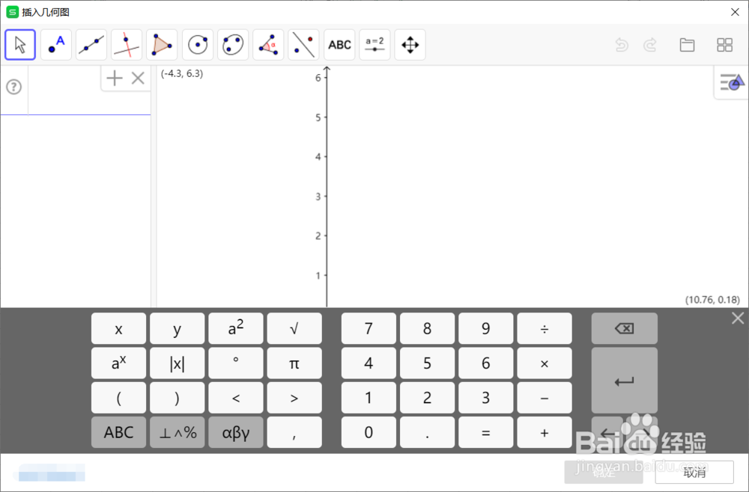This screenshot has height=492, width=749.
Task: Switch keyboard to ⊥∧% symbols tab
Action: coord(178,432)
